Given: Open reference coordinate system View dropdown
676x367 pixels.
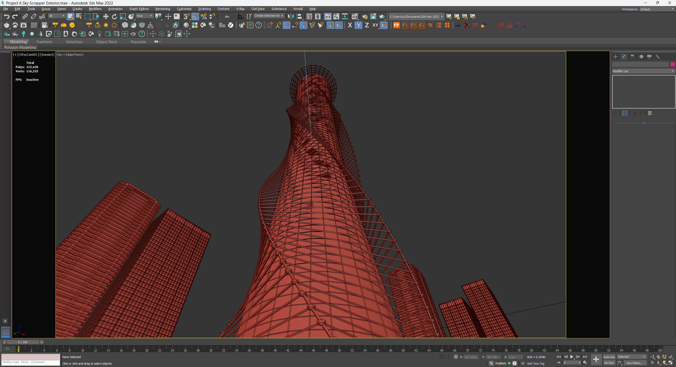Looking at the screenshot, I should click(x=144, y=16).
